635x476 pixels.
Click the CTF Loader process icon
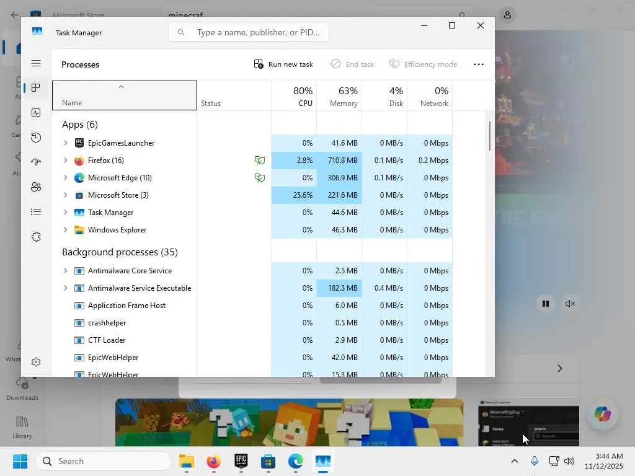79,340
